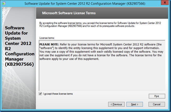Click the 'By accepting the software license terms' paragraph
The width and height of the screenshot is (171, 112).
101,25
